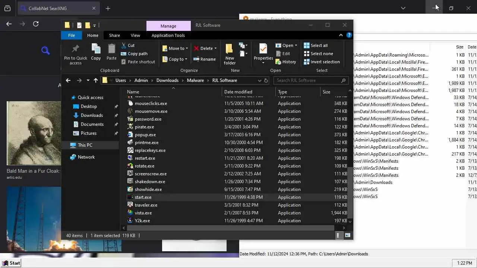This screenshot has height=268, width=477.
Task: Select Network in navigation pane
Action: coord(86,157)
